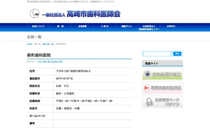Click the さ行 breadcrumb link
Image resolution: width=210 pixels, height=131 pixels.
(x=52, y=44)
